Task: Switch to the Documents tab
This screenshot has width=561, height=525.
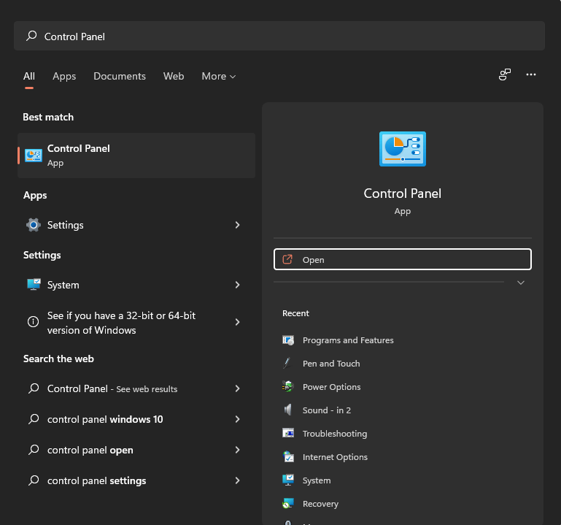Action: tap(120, 76)
